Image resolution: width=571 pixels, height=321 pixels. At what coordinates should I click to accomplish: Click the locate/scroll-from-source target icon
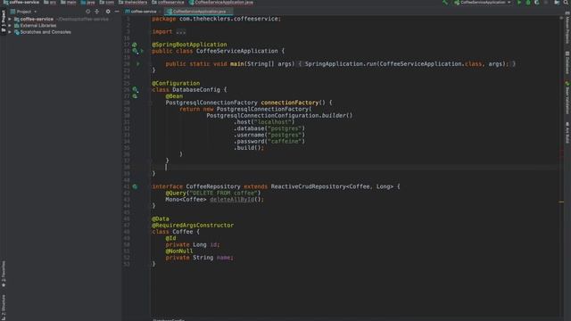(87, 12)
